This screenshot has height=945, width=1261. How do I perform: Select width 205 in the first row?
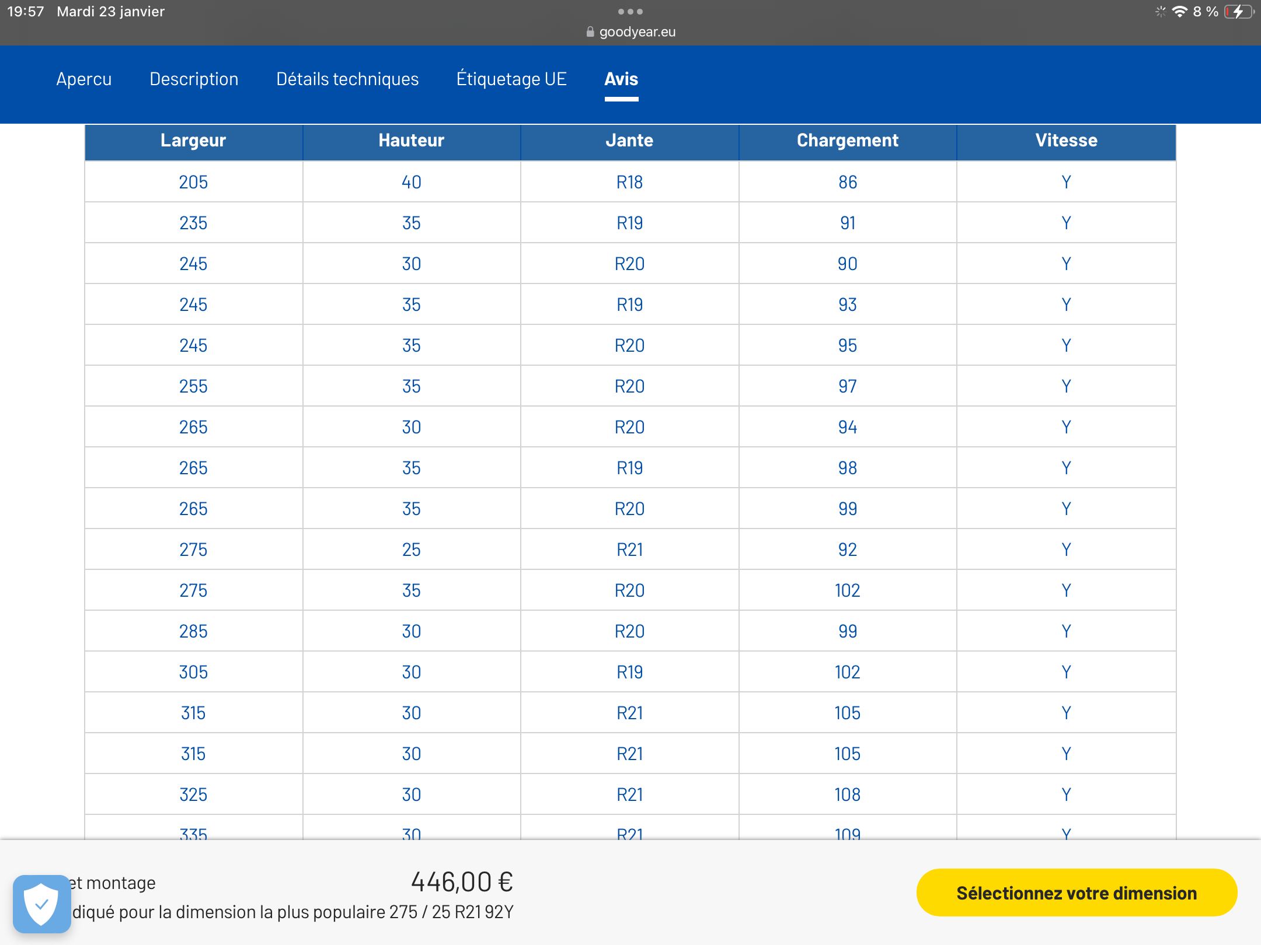(193, 182)
